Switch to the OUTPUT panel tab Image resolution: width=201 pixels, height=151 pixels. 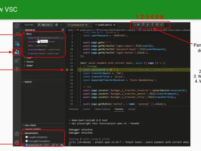pos(86,109)
